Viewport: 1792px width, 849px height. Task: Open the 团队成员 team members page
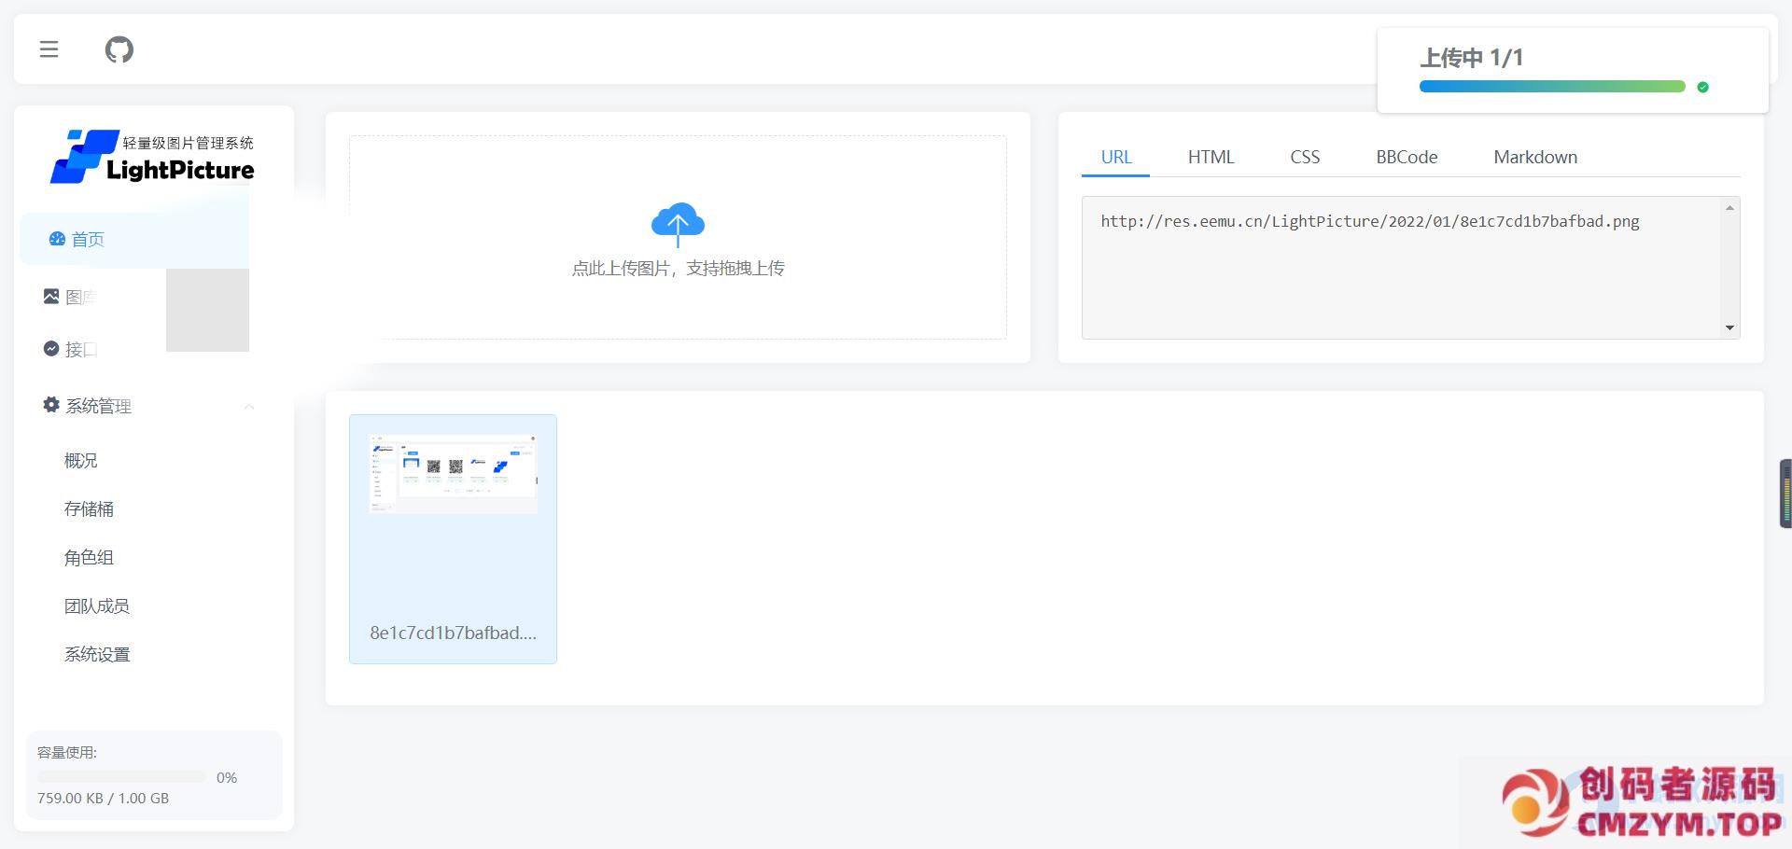(x=96, y=606)
